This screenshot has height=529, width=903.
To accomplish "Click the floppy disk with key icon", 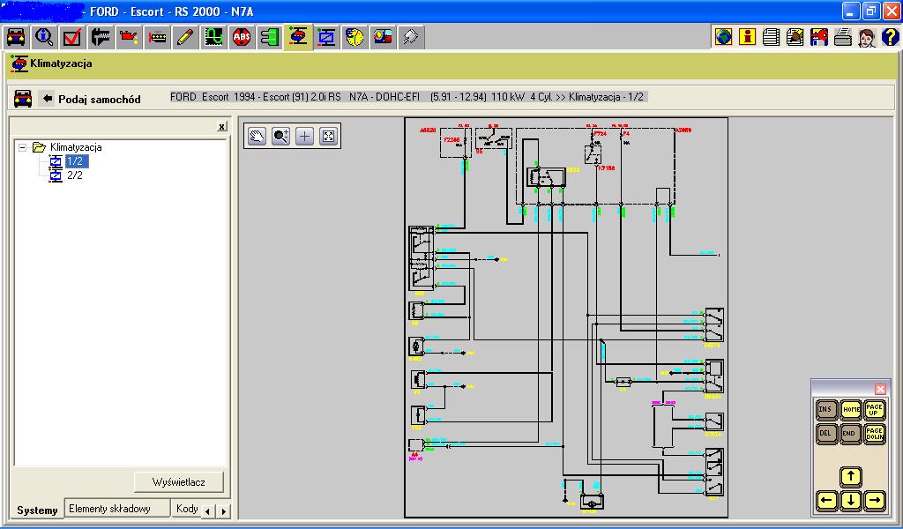I will tap(818, 37).
